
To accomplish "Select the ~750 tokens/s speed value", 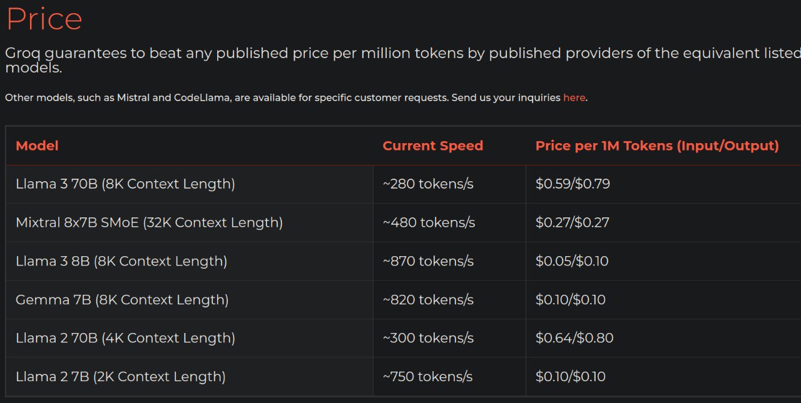I will click(x=427, y=377).
